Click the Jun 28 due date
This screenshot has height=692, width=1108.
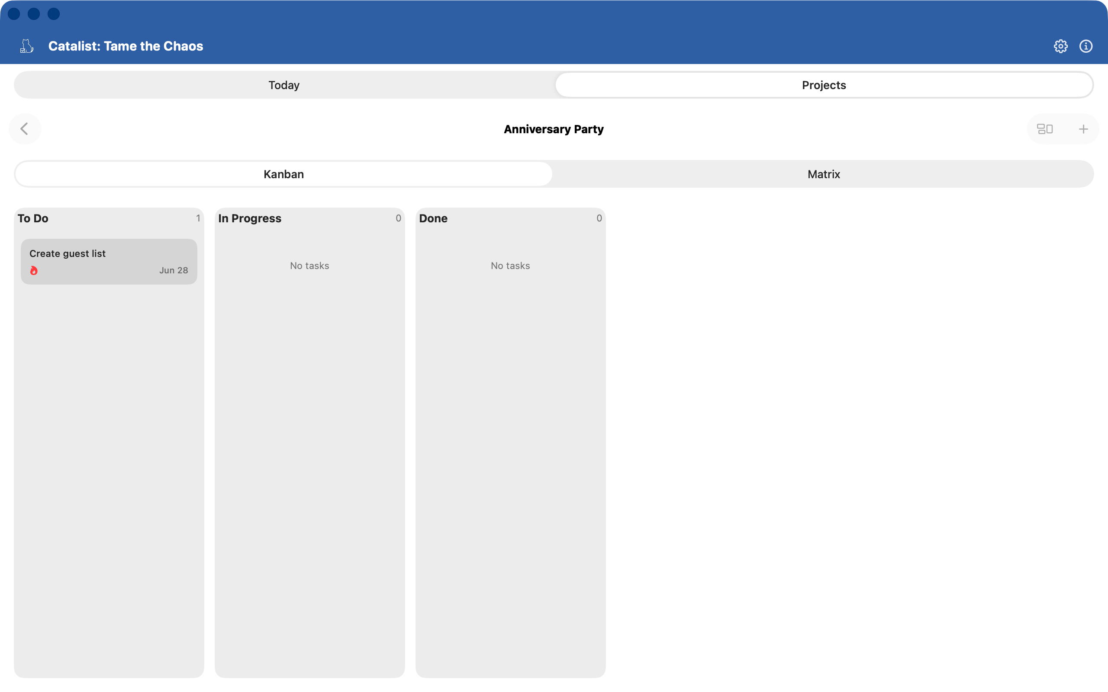(174, 270)
